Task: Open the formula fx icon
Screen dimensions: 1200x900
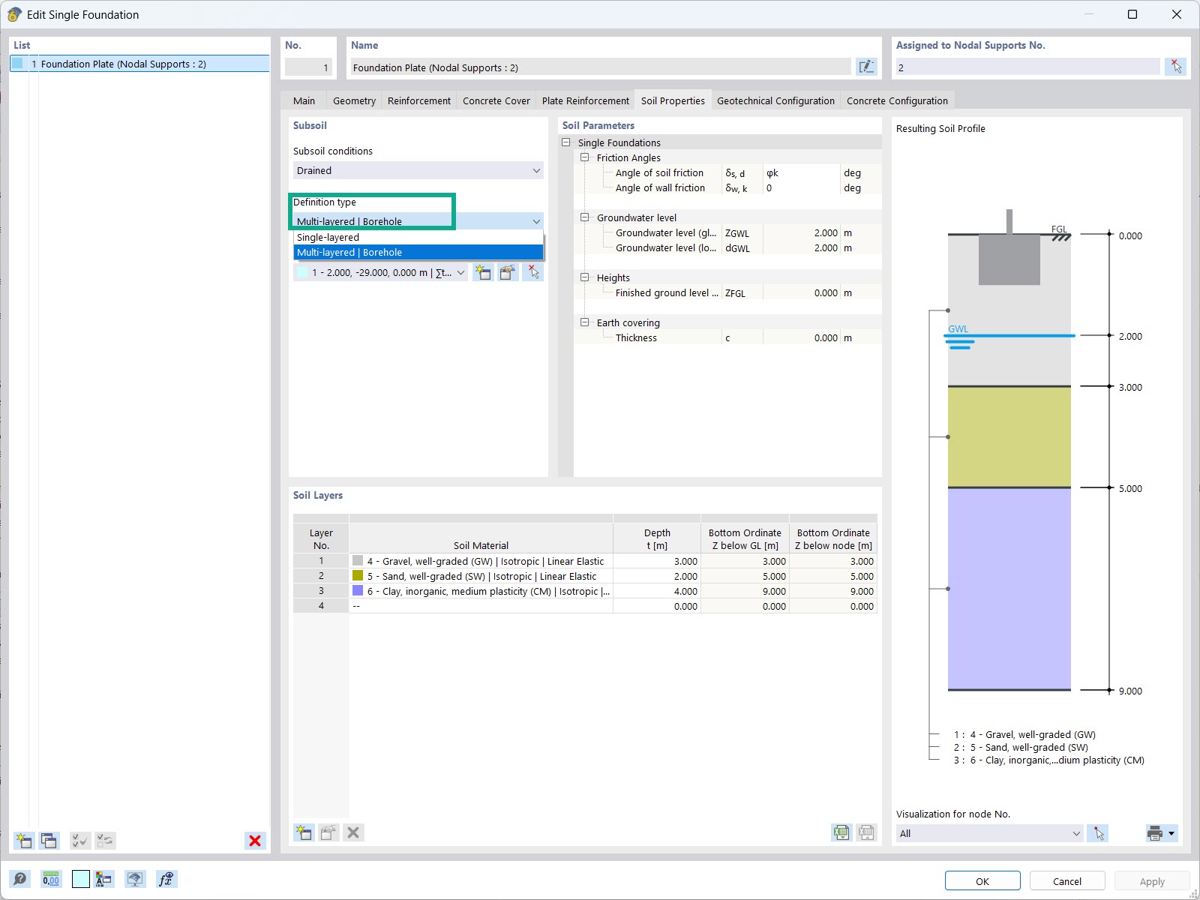Action: point(166,879)
